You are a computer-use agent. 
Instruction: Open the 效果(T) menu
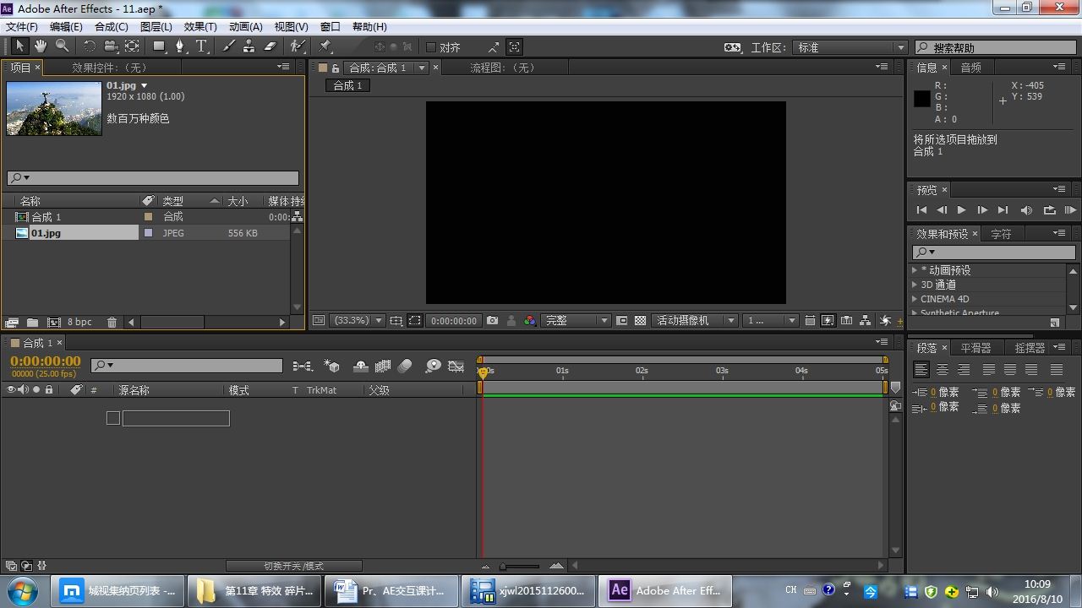(x=200, y=26)
